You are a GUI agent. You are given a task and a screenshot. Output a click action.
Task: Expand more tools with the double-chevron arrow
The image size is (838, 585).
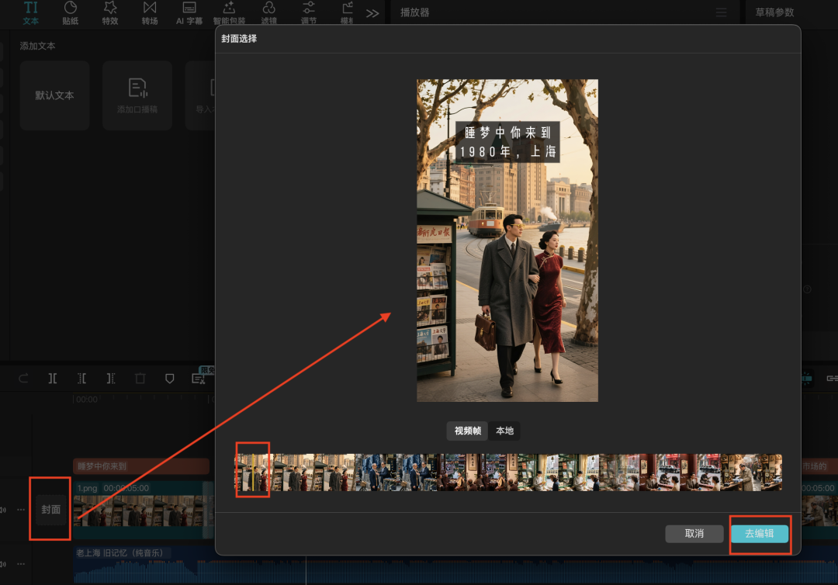pyautogui.click(x=372, y=13)
